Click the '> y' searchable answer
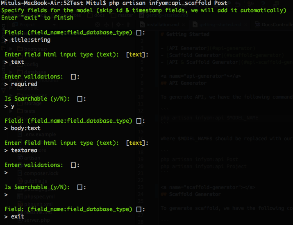This screenshot has width=293, height=225. tap(9, 106)
